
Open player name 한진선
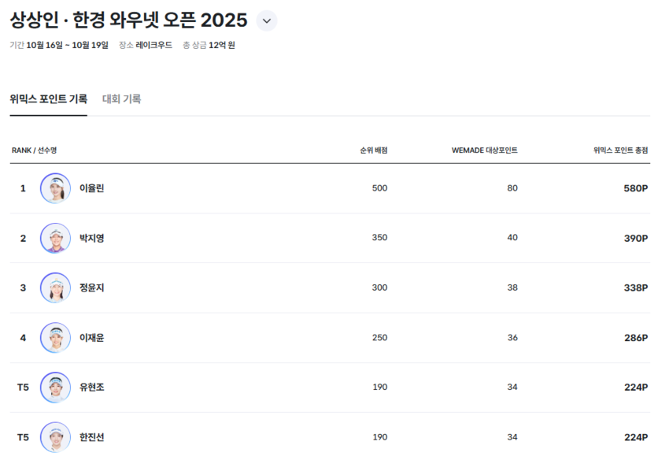91,437
